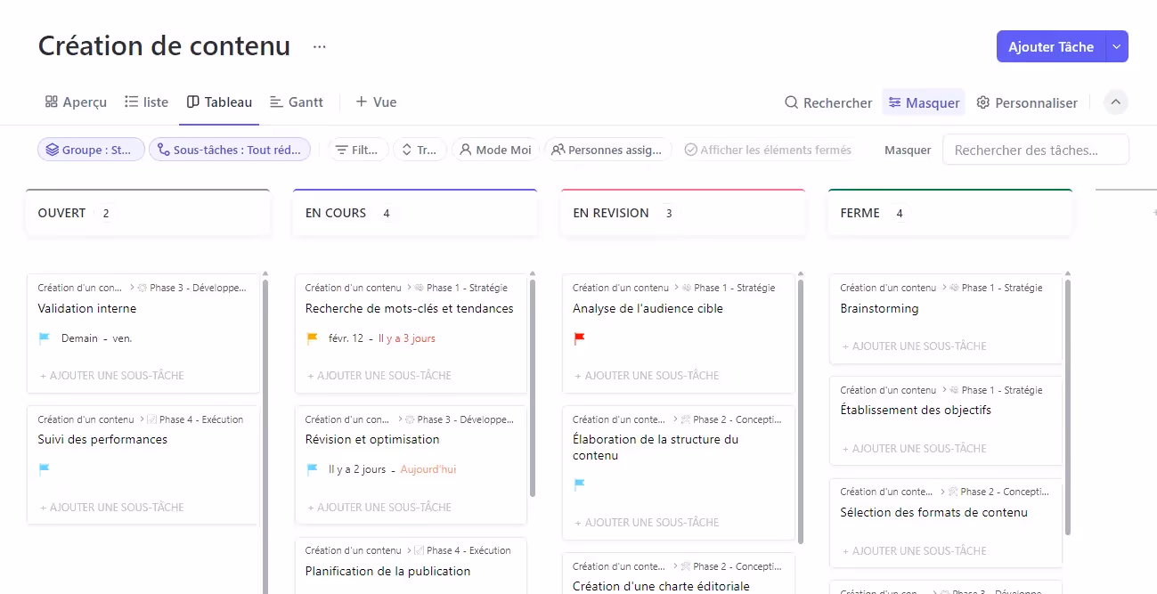The height and width of the screenshot is (594, 1157).
Task: Click the Rechercher magnifier icon
Action: tap(791, 102)
